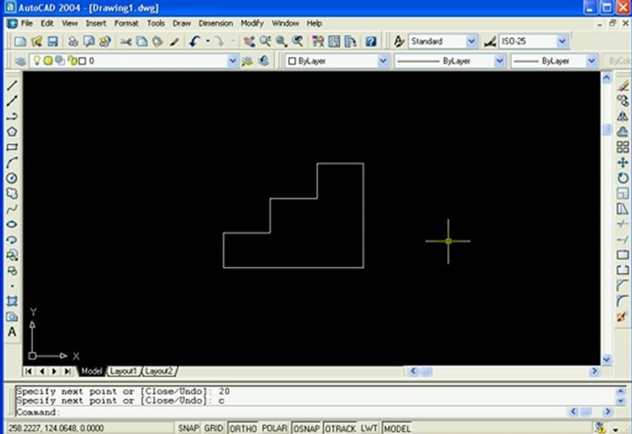The image size is (632, 434).
Task: Open the ByLayer lineweight dropdown
Action: click(x=592, y=61)
